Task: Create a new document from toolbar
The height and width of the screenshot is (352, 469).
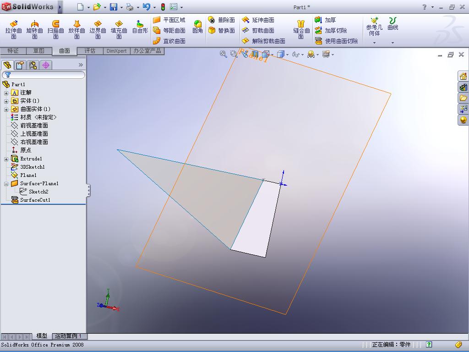Action: (80, 7)
